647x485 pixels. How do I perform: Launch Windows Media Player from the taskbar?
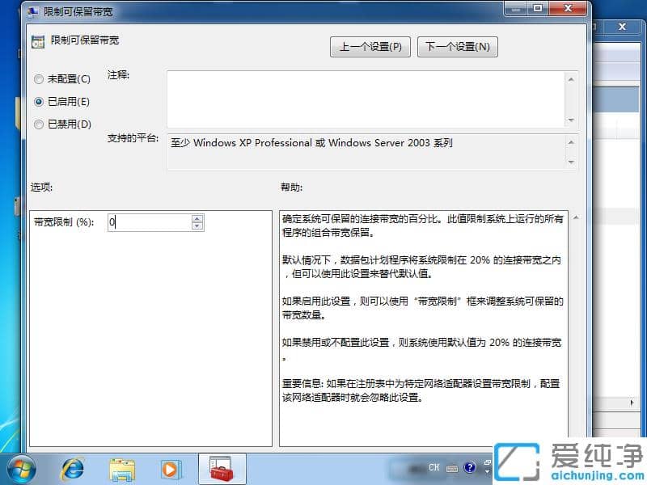pos(171,467)
